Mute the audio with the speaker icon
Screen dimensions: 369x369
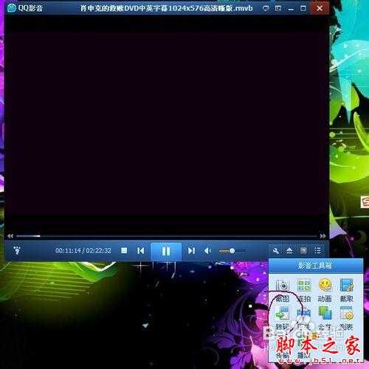click(207, 251)
